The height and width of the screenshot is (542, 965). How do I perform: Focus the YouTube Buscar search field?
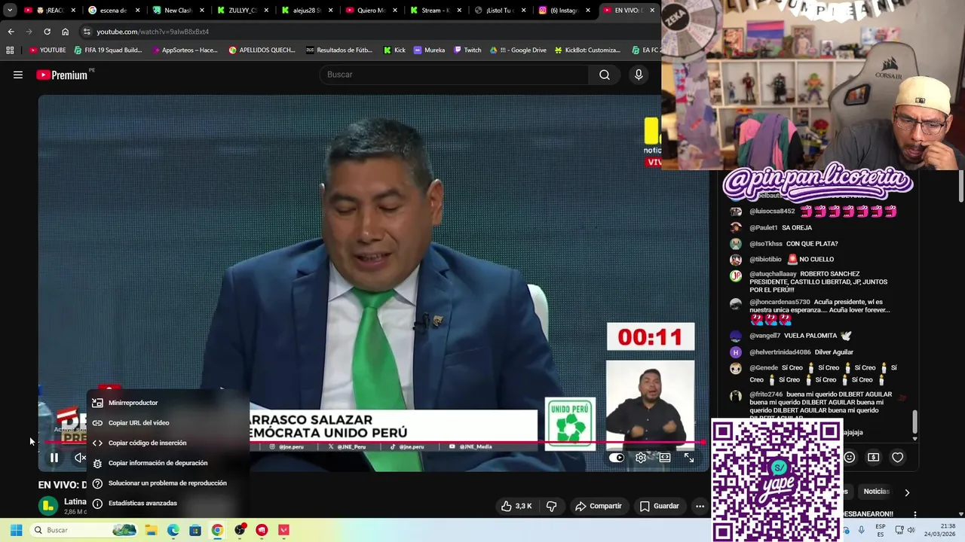tap(455, 75)
